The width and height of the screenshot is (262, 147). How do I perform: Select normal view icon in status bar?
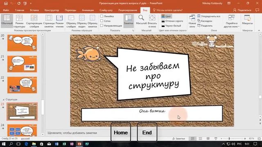tap(193, 138)
